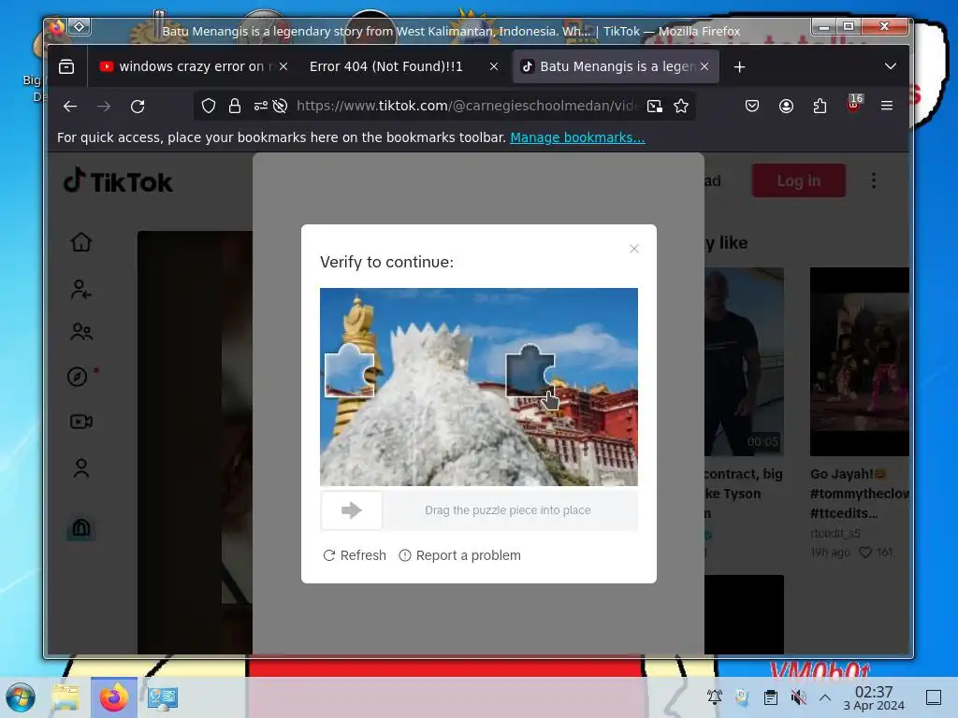The height and width of the screenshot is (718, 958).
Task: Close the Verify to continue dialog
Action: [x=634, y=249]
